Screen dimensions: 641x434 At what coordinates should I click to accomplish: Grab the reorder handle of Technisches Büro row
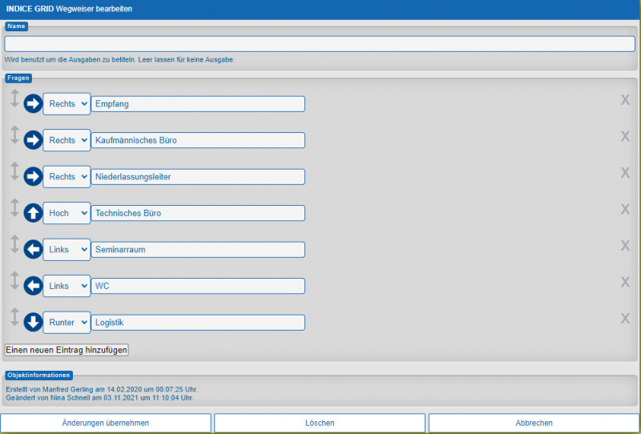[x=14, y=207]
